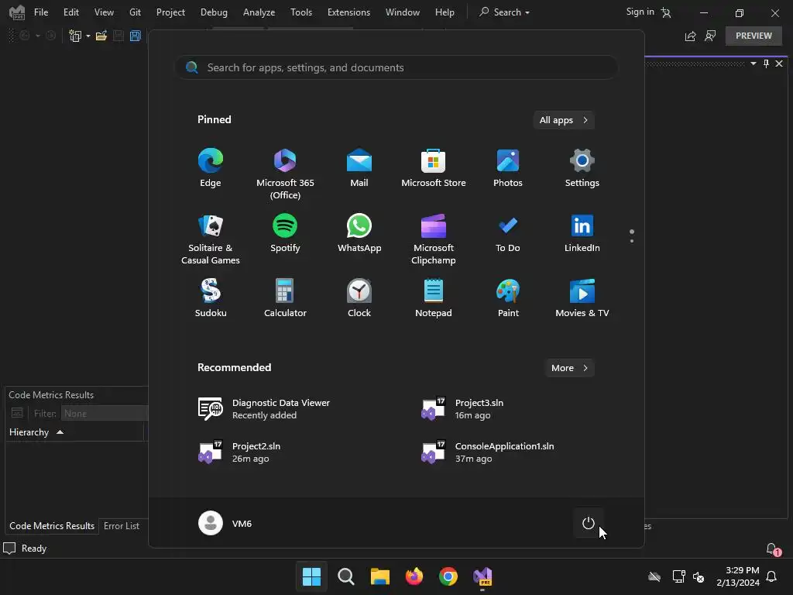Screen dimensions: 793x595
Task: Open the Window menu
Action: point(403,12)
